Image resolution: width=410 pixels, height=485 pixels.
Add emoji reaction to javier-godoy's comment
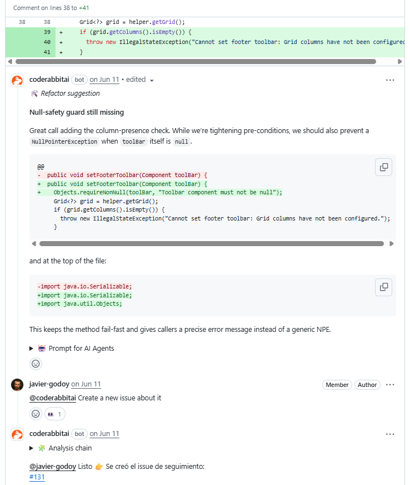(x=36, y=414)
